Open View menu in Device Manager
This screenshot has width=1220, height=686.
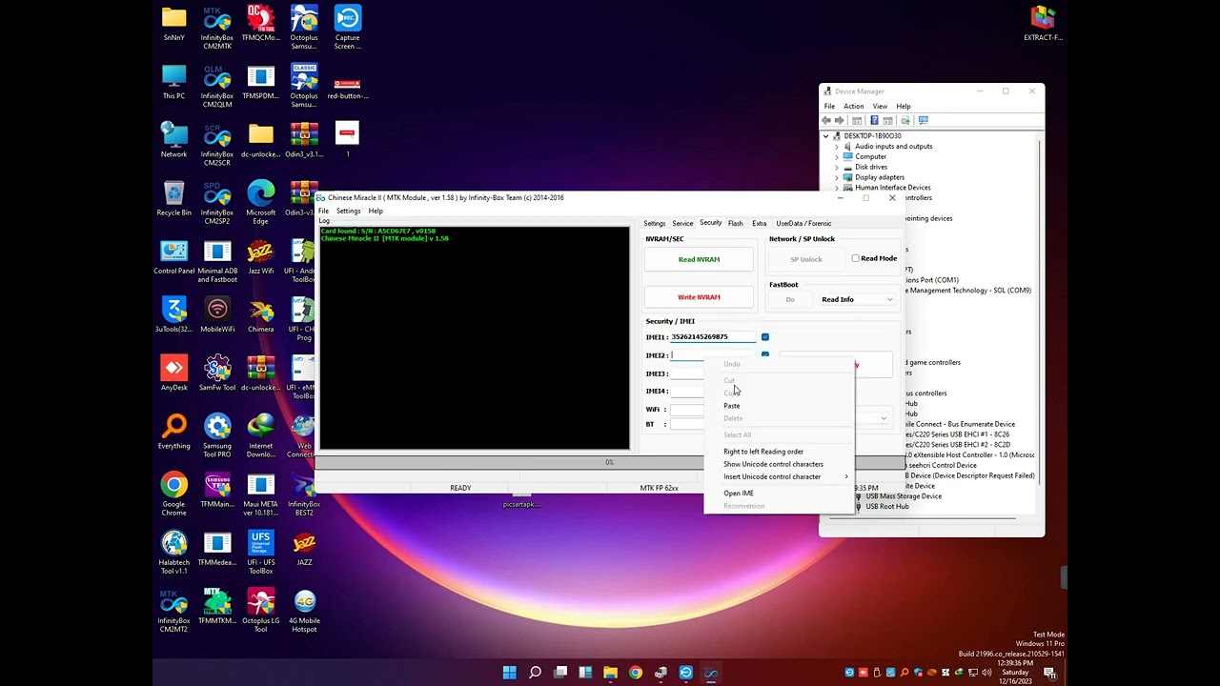880,107
